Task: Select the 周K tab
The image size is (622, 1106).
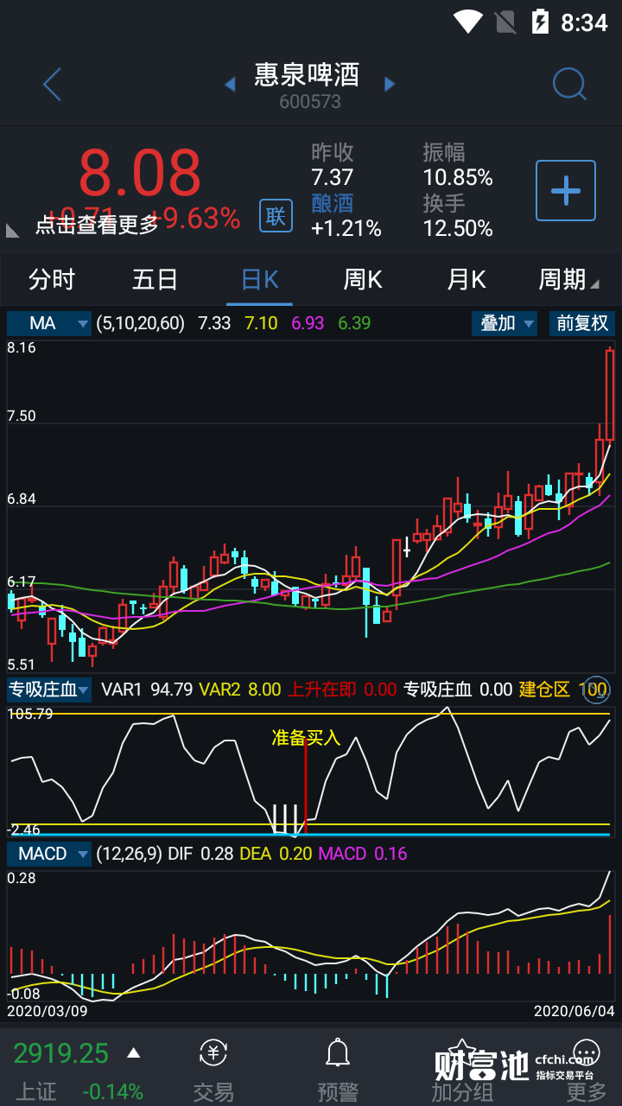Action: [x=363, y=279]
